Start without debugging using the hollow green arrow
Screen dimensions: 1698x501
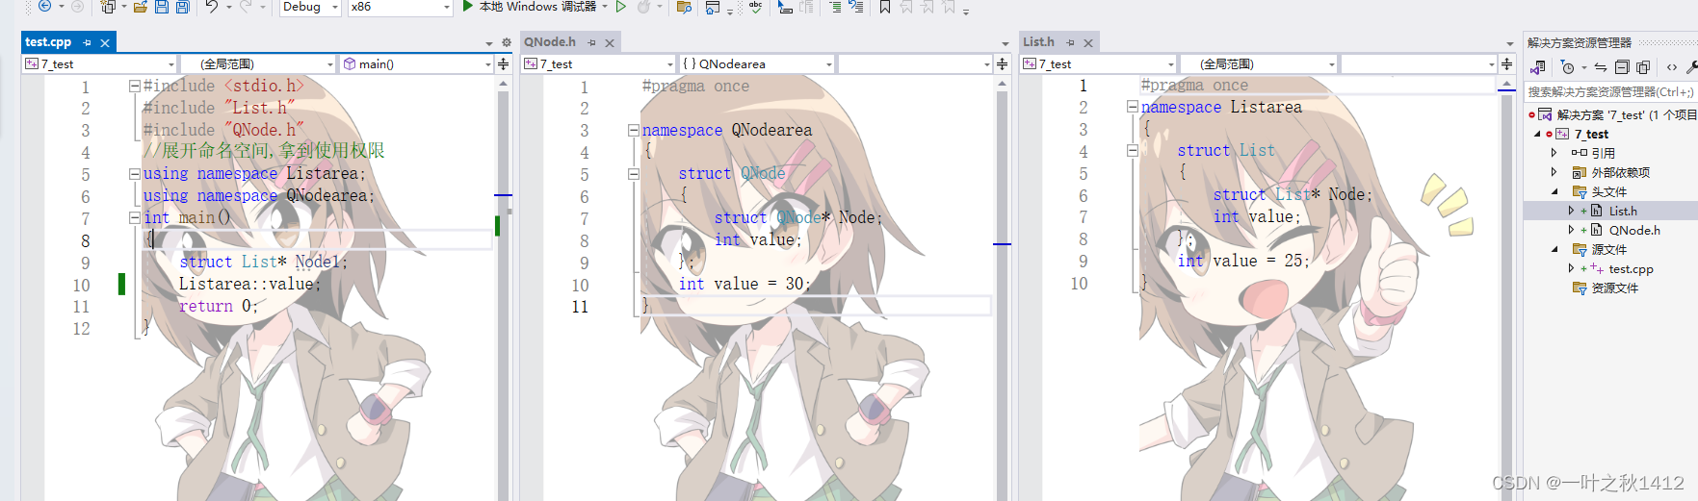621,7
